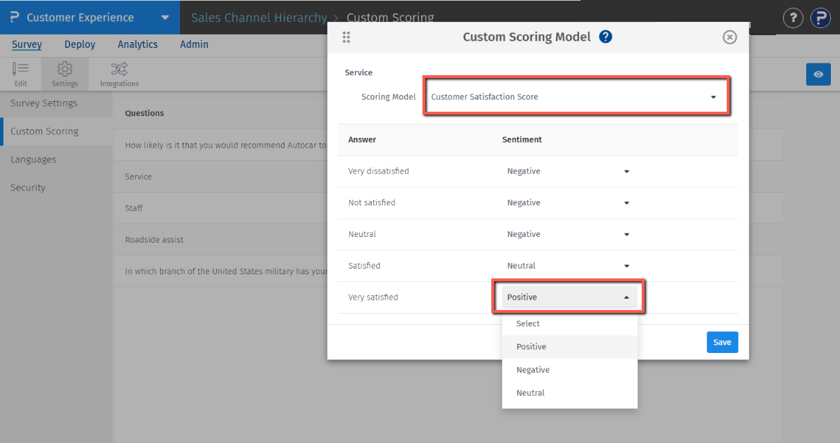This screenshot has width=840, height=443.
Task: Open Languages in the left sidebar
Action: (x=33, y=160)
